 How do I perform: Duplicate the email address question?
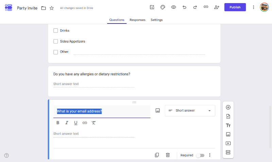click(157, 155)
